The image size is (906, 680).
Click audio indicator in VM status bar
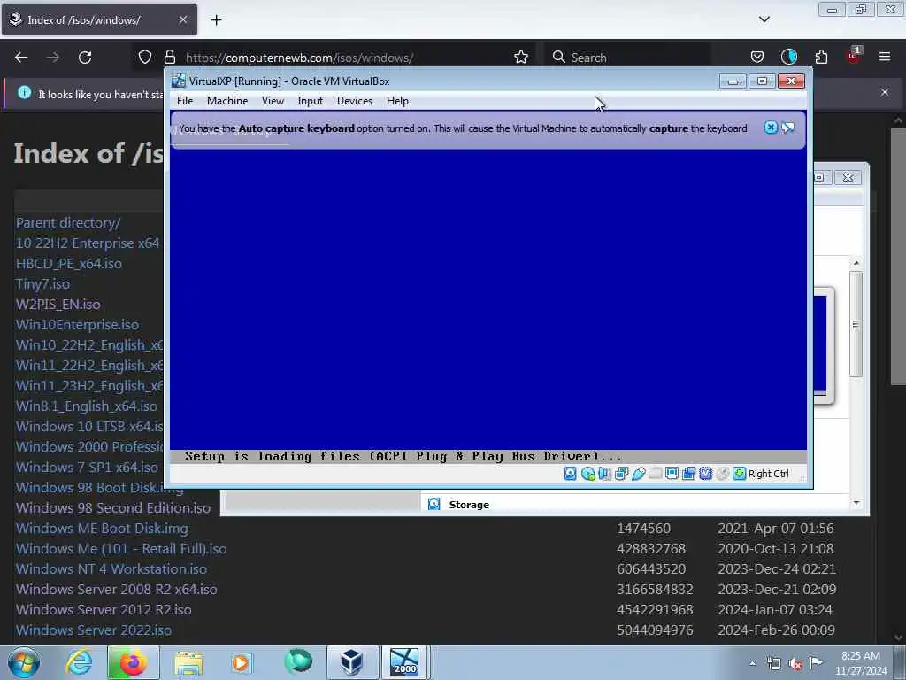604,474
